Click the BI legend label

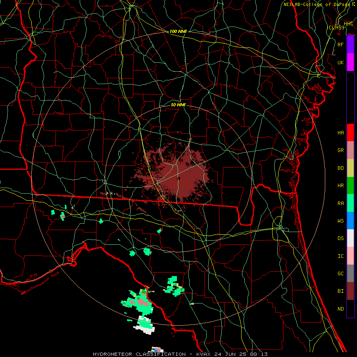(x=340, y=291)
